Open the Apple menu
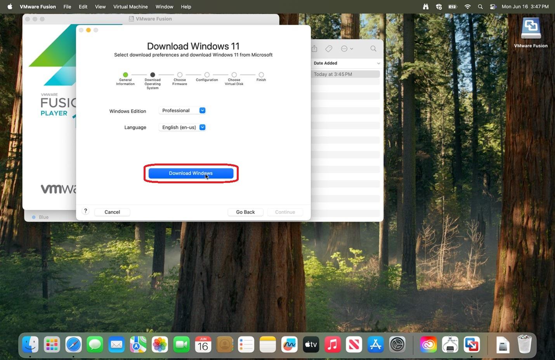The height and width of the screenshot is (360, 555). pos(10,7)
